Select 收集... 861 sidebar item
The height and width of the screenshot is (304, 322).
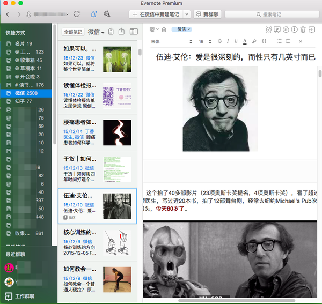pos(26,233)
